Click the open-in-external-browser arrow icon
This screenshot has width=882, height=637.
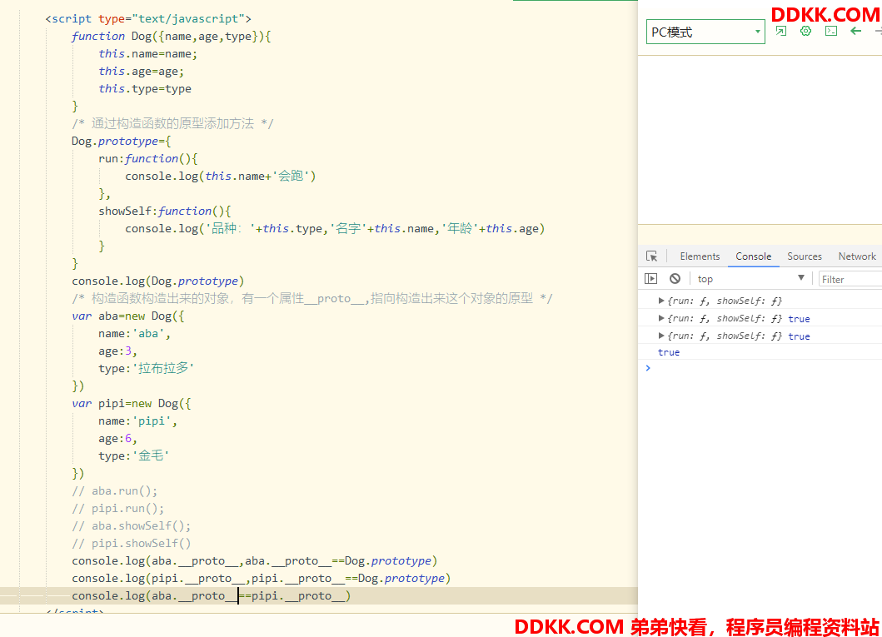coord(780,31)
